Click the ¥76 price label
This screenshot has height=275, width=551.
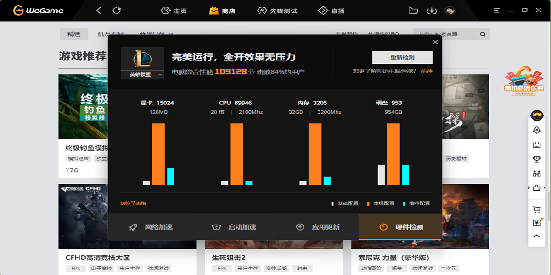click(72, 170)
